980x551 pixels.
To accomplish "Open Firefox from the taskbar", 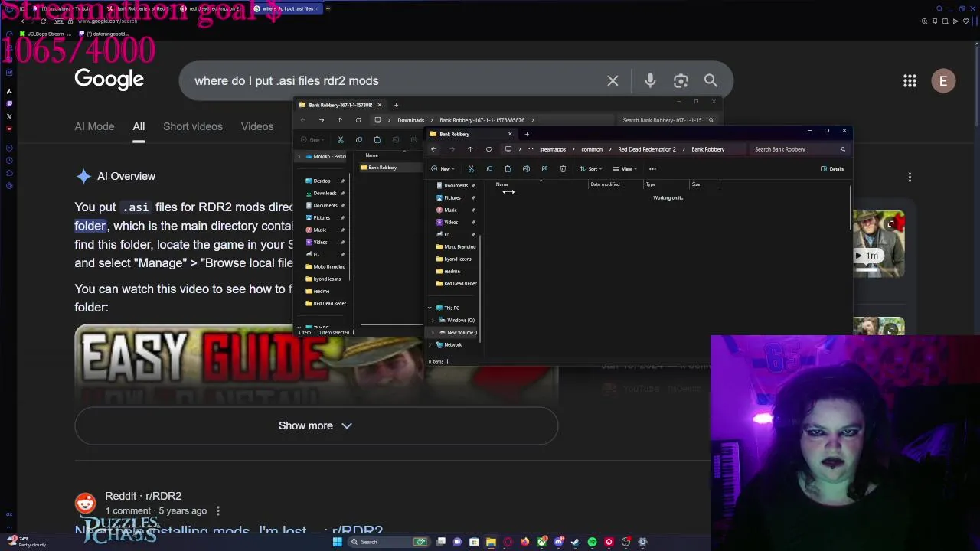I will point(524,542).
